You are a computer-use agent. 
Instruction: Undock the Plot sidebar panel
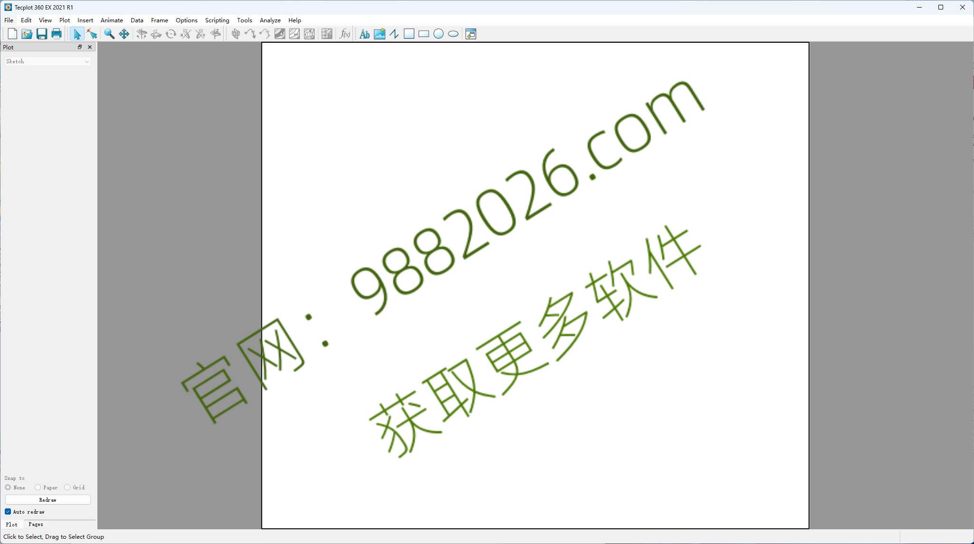(x=80, y=47)
